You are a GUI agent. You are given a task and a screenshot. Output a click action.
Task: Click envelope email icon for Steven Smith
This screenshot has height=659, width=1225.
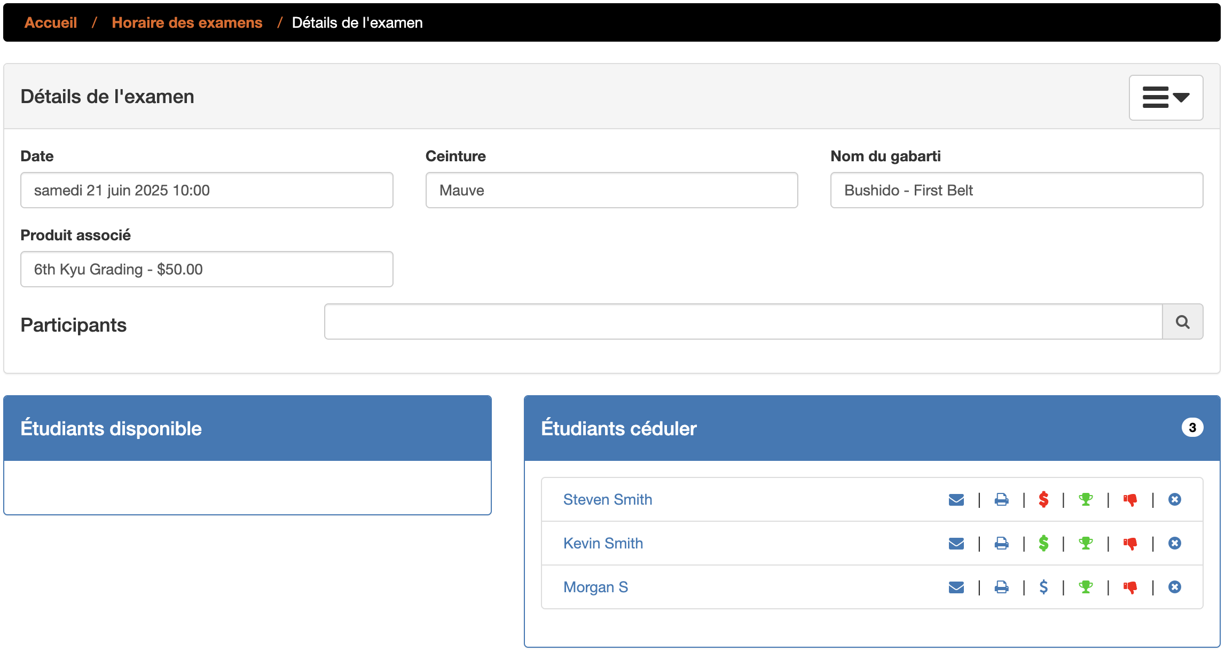[x=956, y=499]
